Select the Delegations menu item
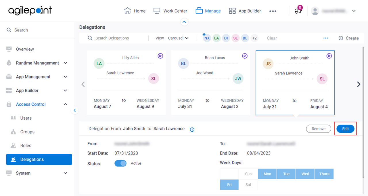 [x=39, y=159]
